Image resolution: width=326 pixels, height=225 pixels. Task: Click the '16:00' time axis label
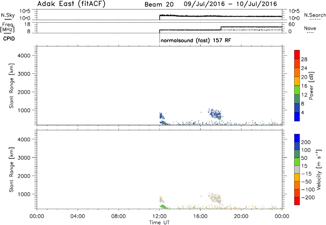point(200,216)
